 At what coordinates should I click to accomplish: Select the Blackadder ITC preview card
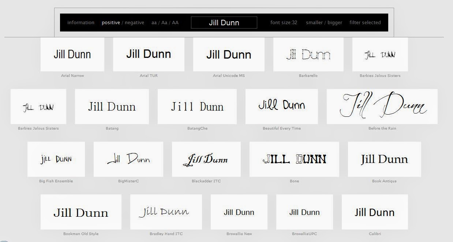(206, 159)
